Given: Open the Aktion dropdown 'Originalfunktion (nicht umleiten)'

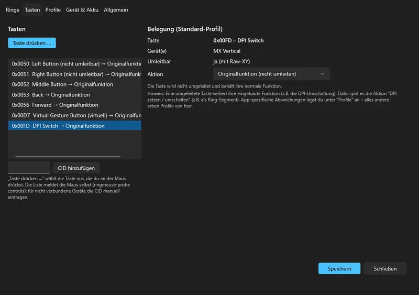Looking at the screenshot, I should pyautogui.click(x=271, y=74).
